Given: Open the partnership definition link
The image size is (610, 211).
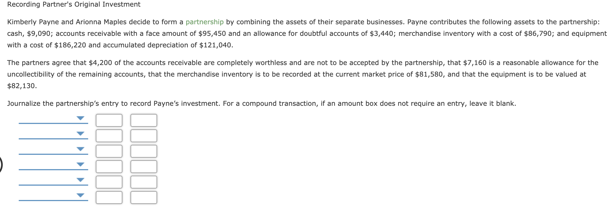Looking at the screenshot, I should (x=205, y=22).
